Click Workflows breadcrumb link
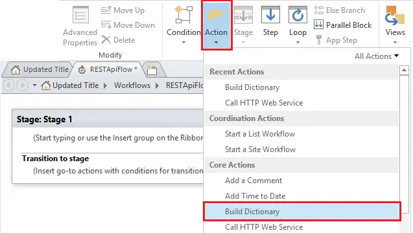 tap(132, 85)
